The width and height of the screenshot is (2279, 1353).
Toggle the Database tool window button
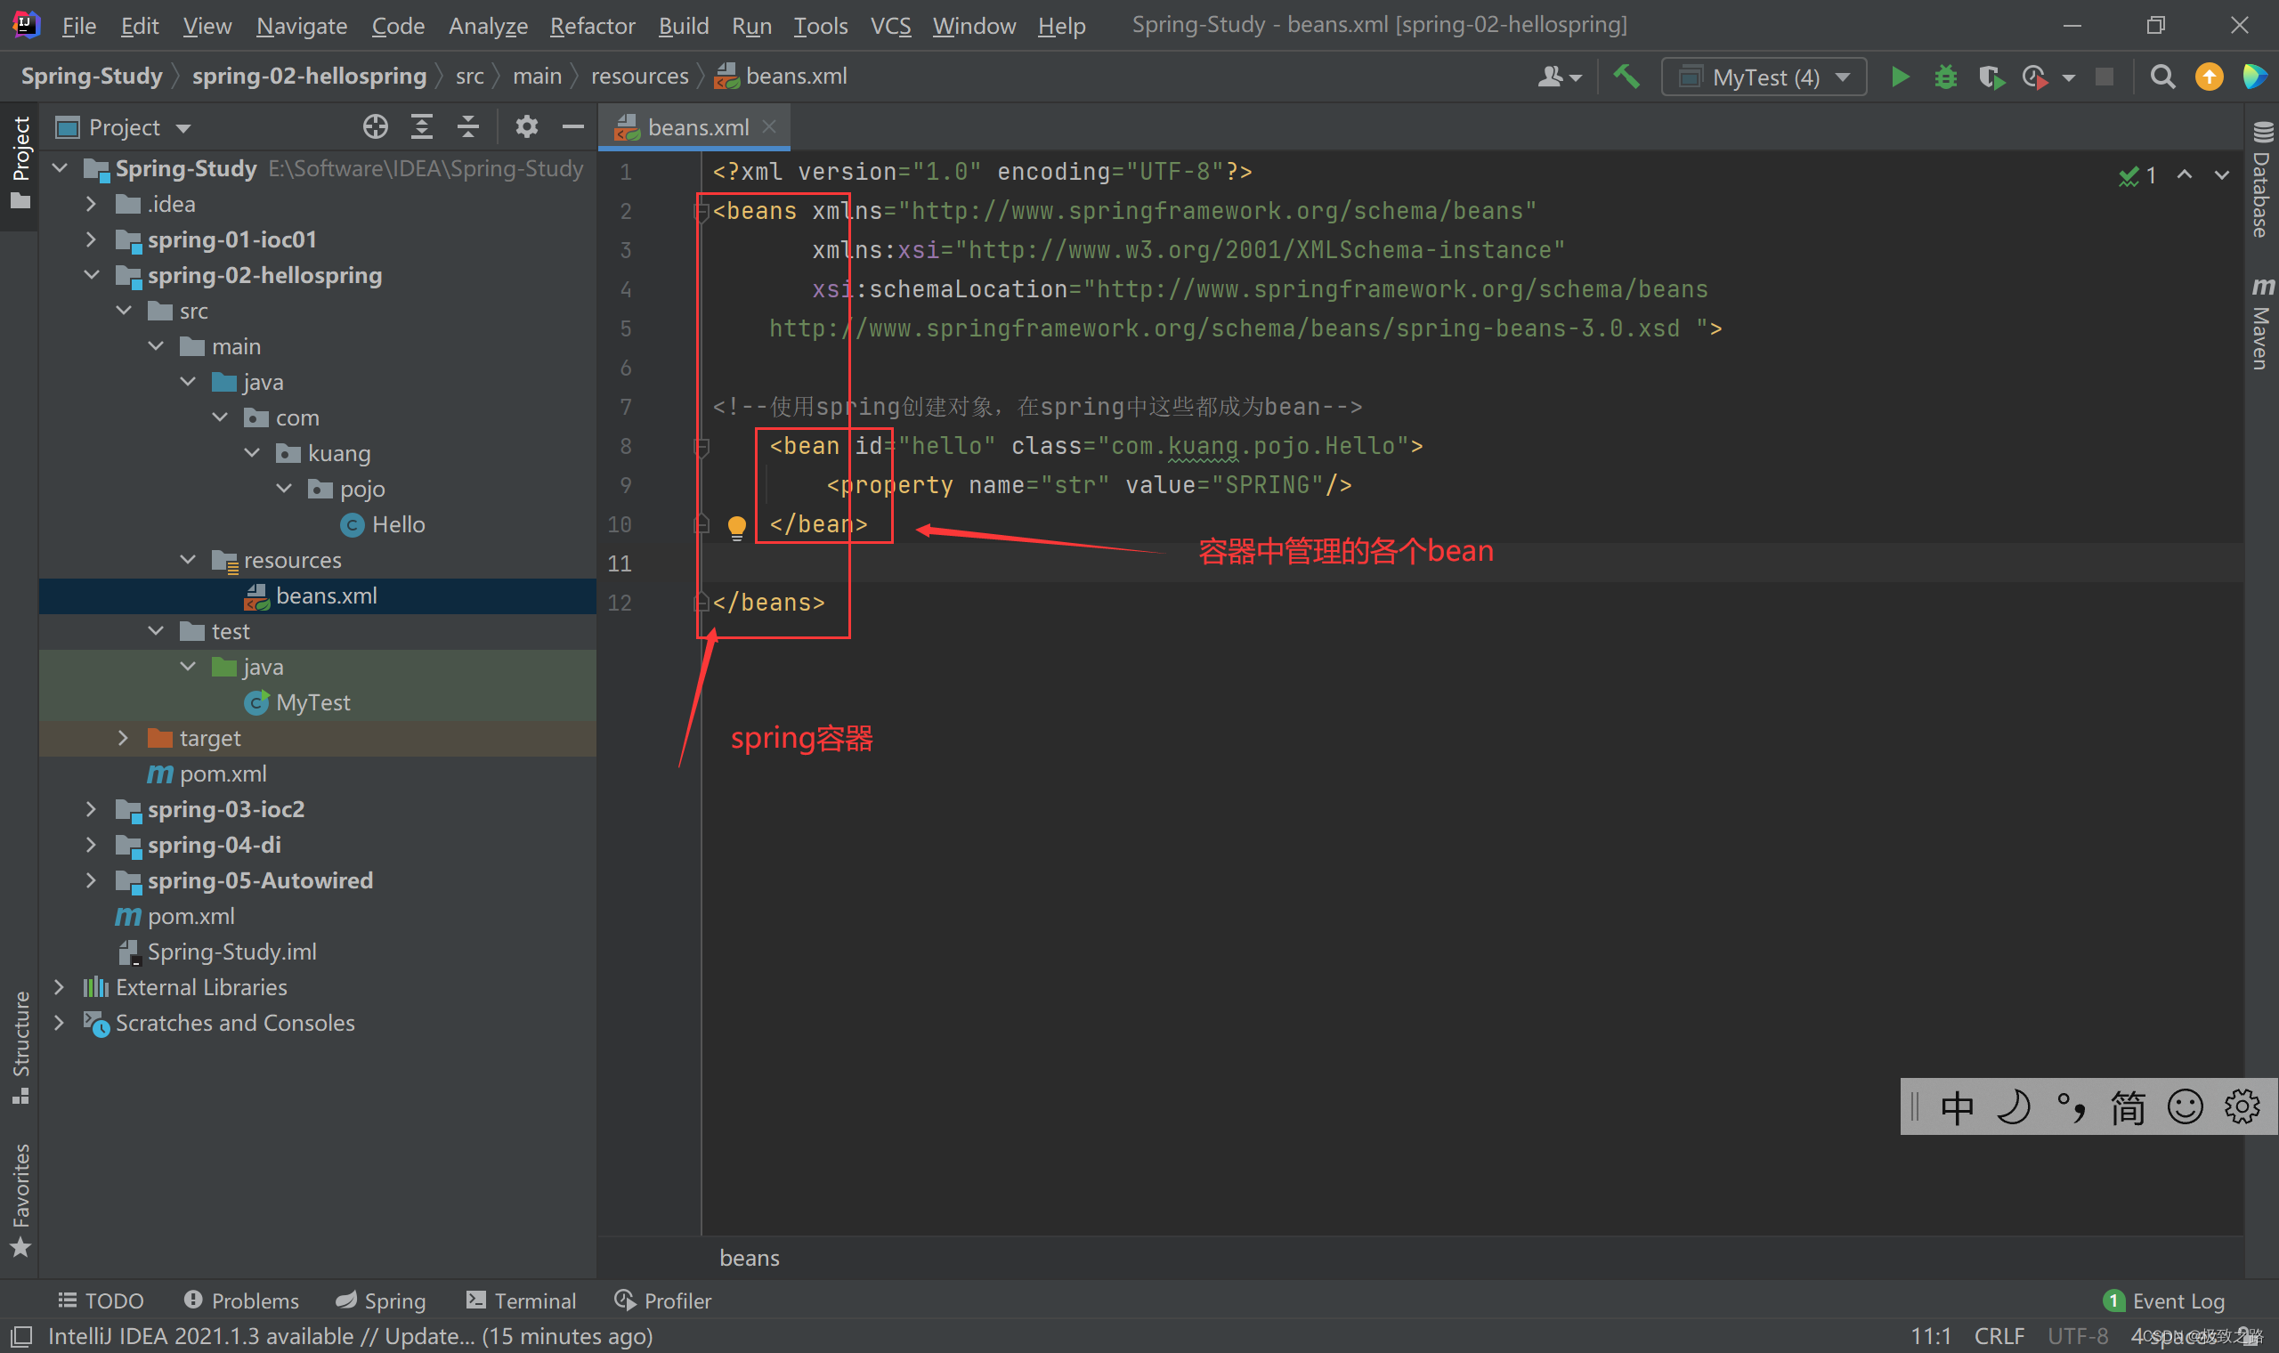pos(2262,179)
